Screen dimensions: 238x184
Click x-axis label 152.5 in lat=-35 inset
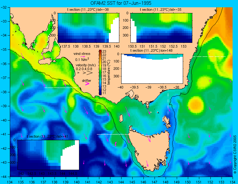point(174,46)
